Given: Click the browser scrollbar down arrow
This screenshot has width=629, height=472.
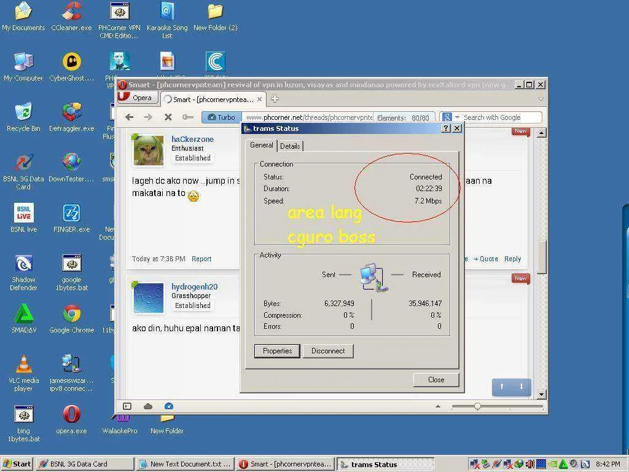Looking at the screenshot, I should click(542, 394).
